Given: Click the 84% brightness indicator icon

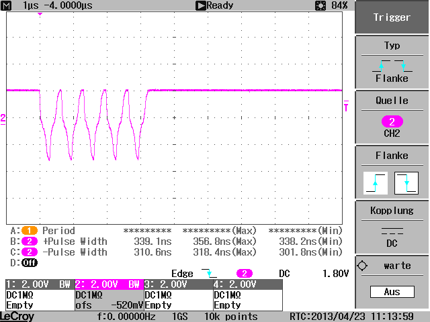Looking at the screenshot, I should tap(320, 5).
